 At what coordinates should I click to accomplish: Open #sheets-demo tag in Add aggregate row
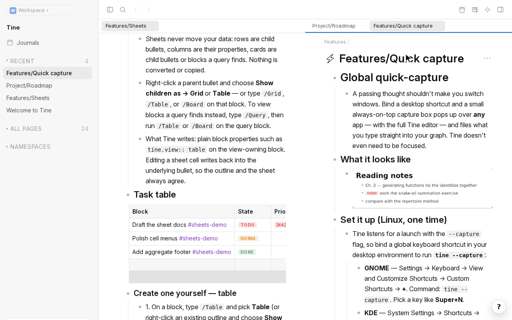(212, 252)
